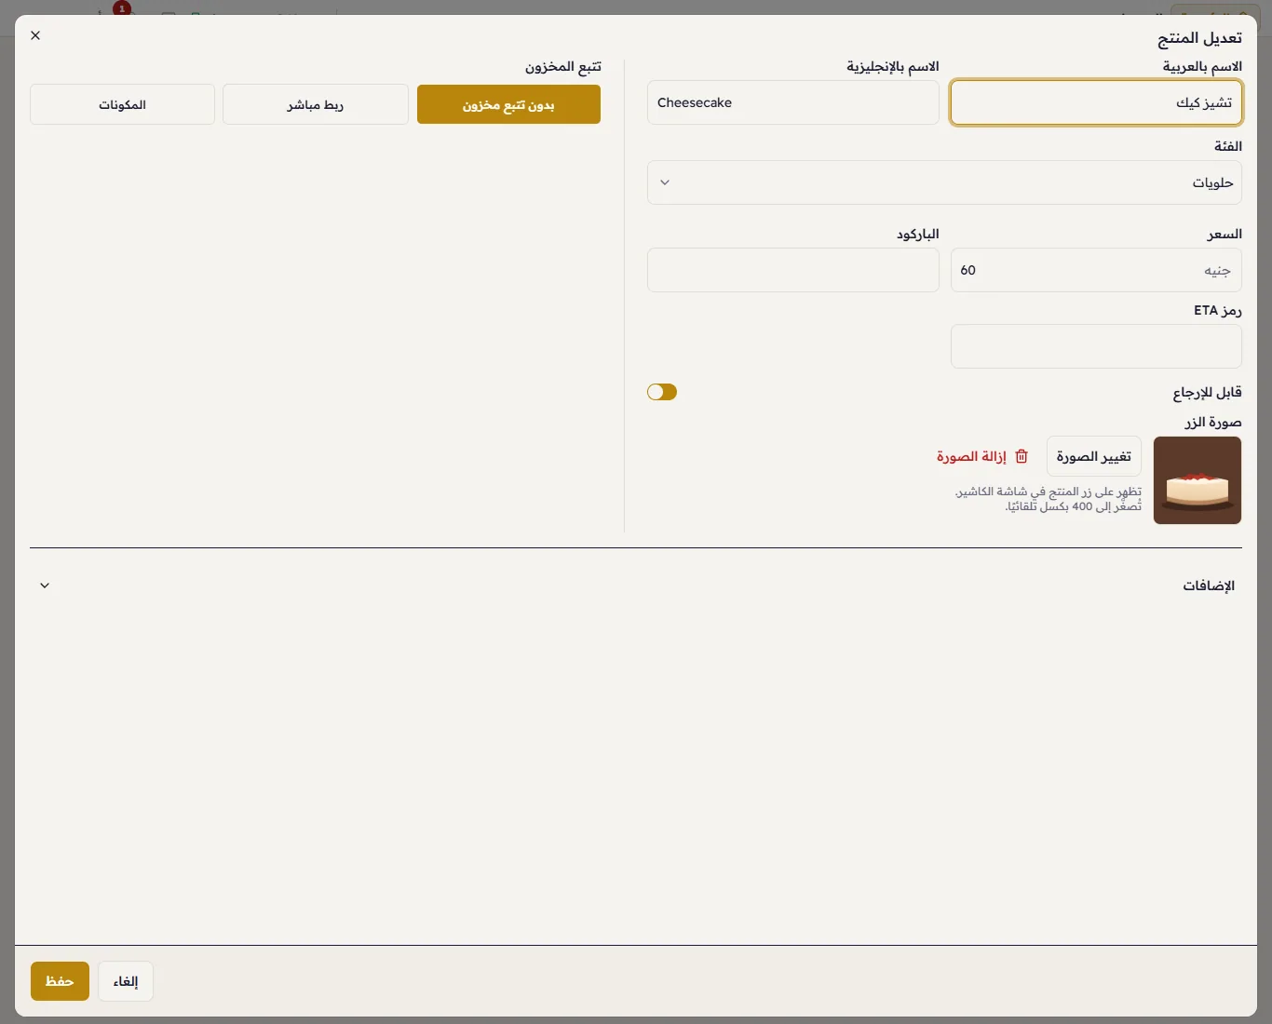Click the image hint mentioning 400 بكسل
This screenshot has height=1024, width=1272.
click(x=1049, y=499)
